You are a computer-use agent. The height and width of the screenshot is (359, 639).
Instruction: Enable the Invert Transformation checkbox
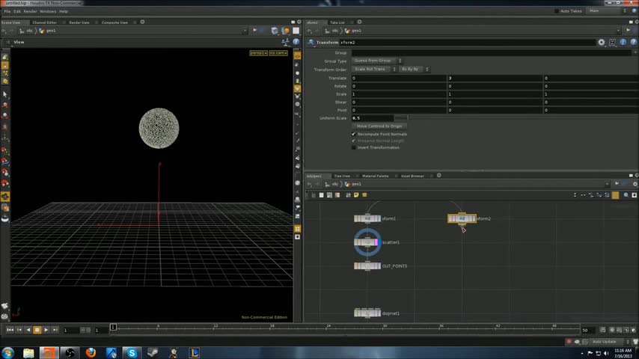tap(354, 147)
